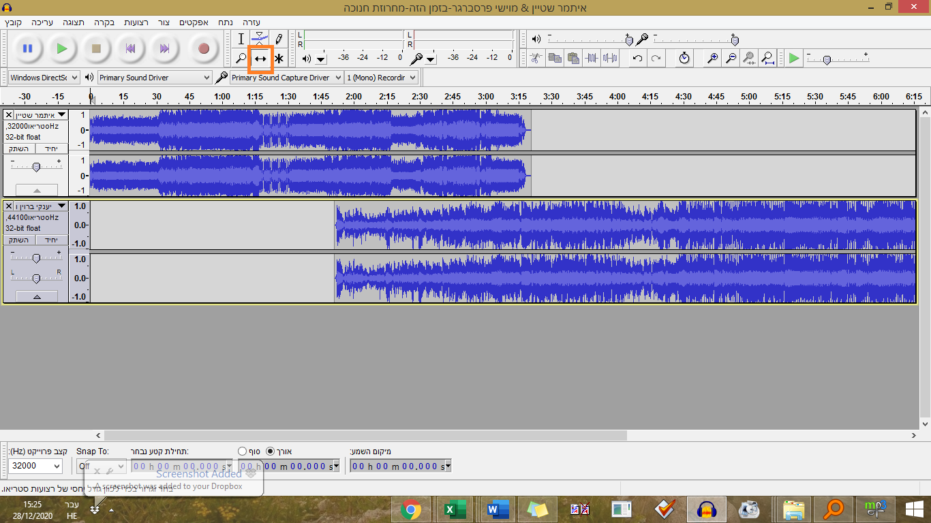This screenshot has width=931, height=523.
Task: Click the מיקום השמע audio position time field
Action: point(401,466)
